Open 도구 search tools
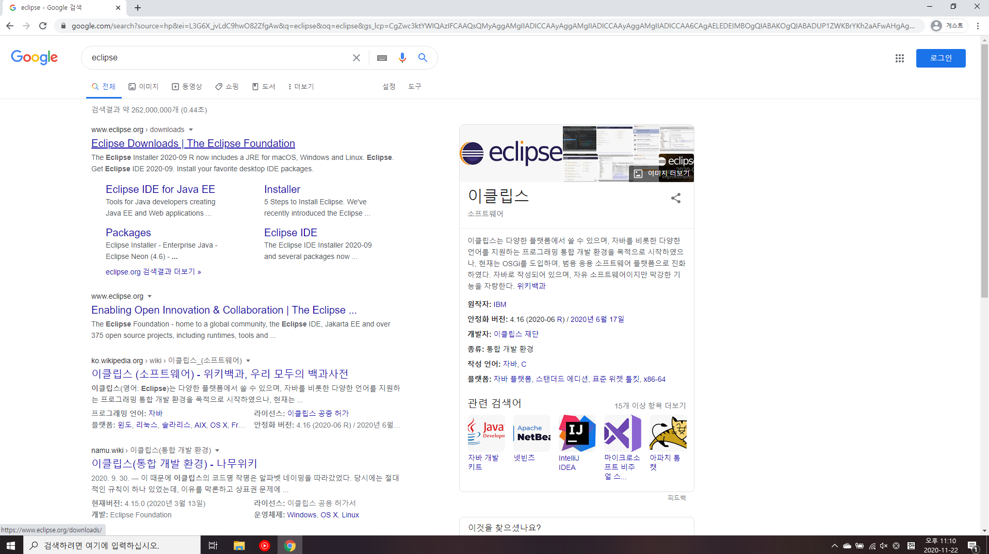This screenshot has height=554, width=989. [x=415, y=87]
